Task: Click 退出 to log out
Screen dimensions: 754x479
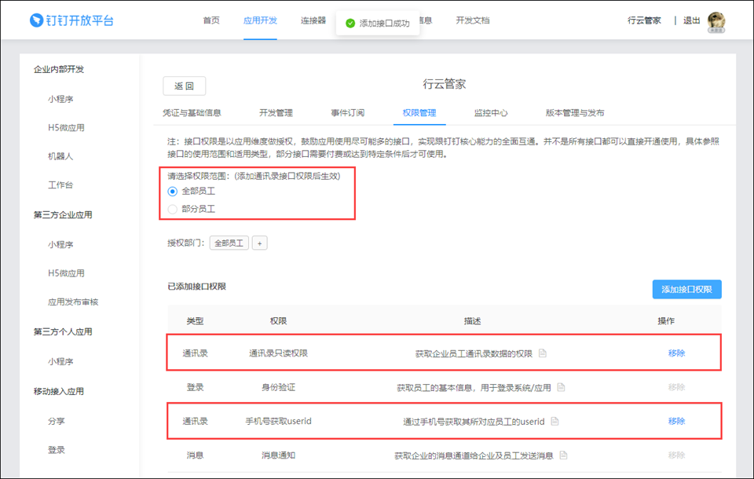Action: click(x=692, y=20)
